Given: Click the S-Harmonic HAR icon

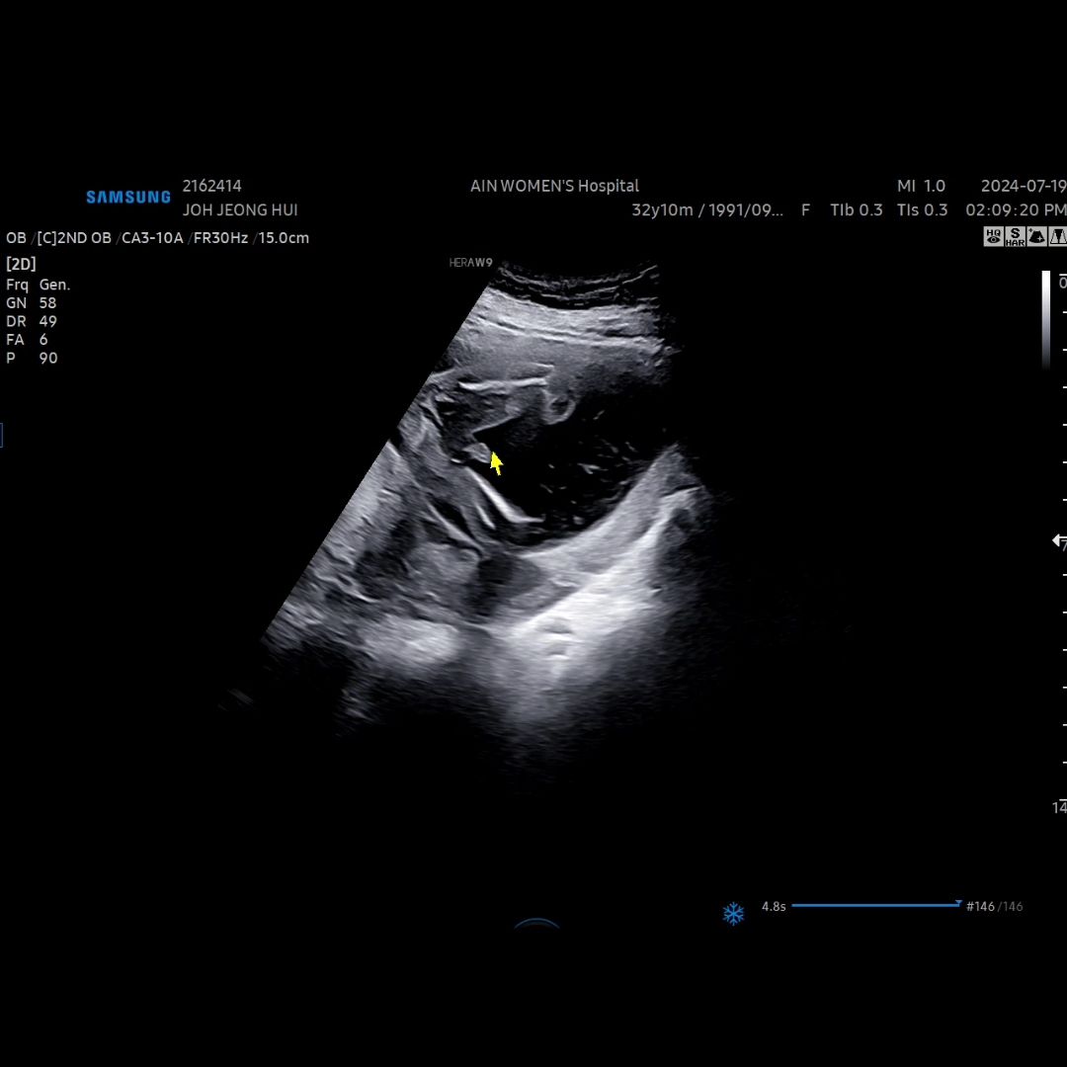Looking at the screenshot, I should (x=1015, y=236).
